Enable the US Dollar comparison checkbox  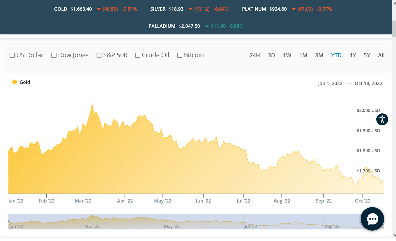pos(12,55)
